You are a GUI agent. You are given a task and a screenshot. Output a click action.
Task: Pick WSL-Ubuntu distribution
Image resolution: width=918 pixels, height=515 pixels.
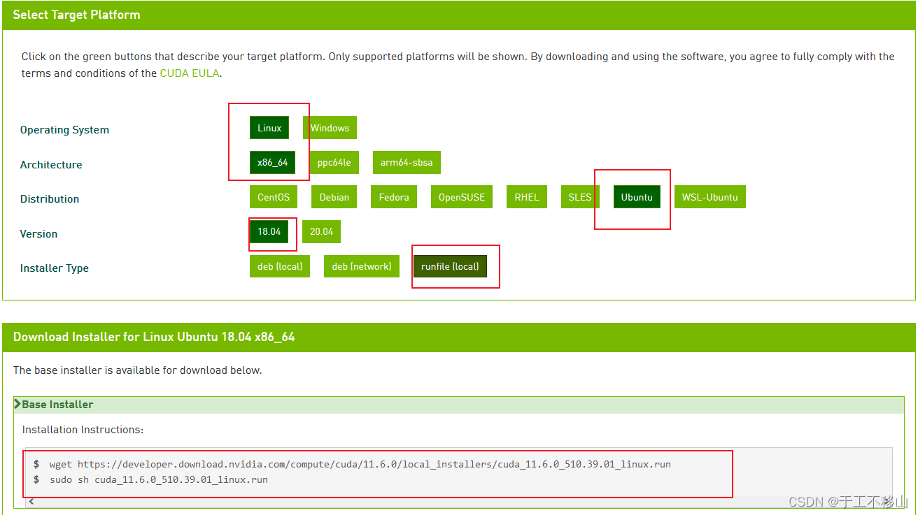coord(710,197)
